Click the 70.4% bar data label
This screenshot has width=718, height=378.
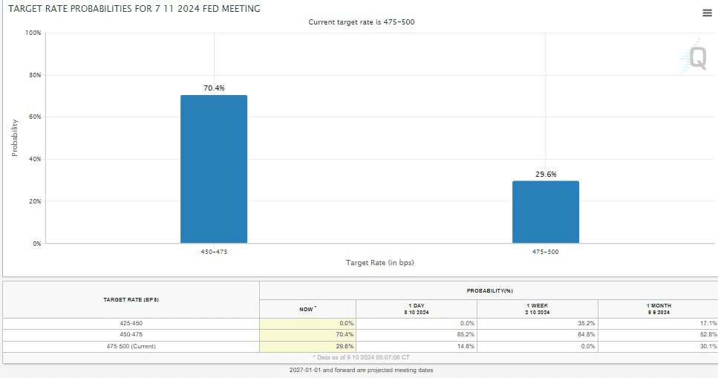[214, 88]
